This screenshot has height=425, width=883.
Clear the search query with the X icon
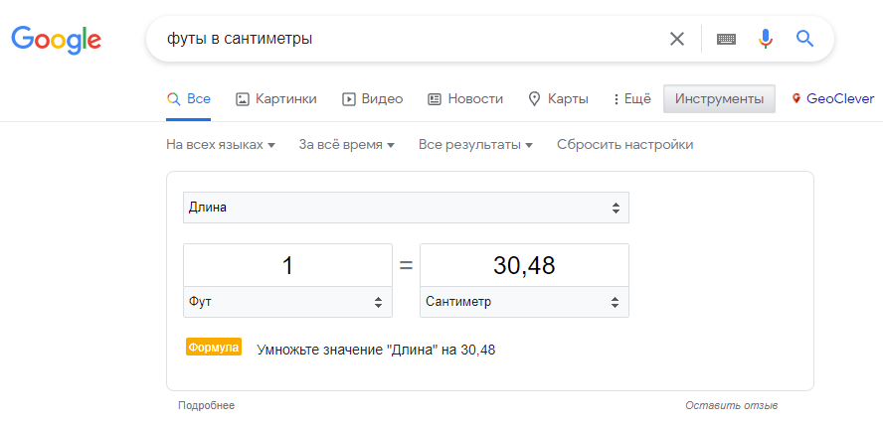676,39
